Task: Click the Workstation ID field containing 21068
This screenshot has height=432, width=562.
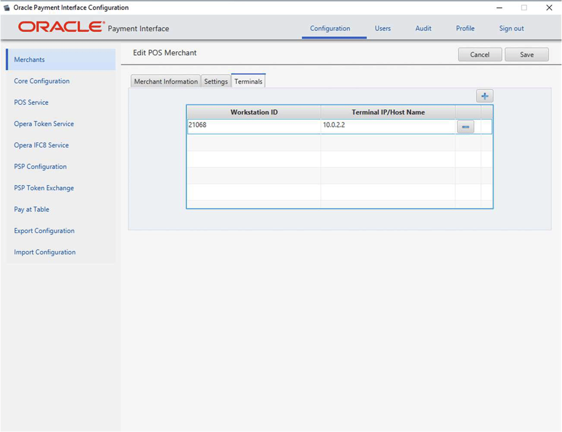Action: tap(253, 126)
